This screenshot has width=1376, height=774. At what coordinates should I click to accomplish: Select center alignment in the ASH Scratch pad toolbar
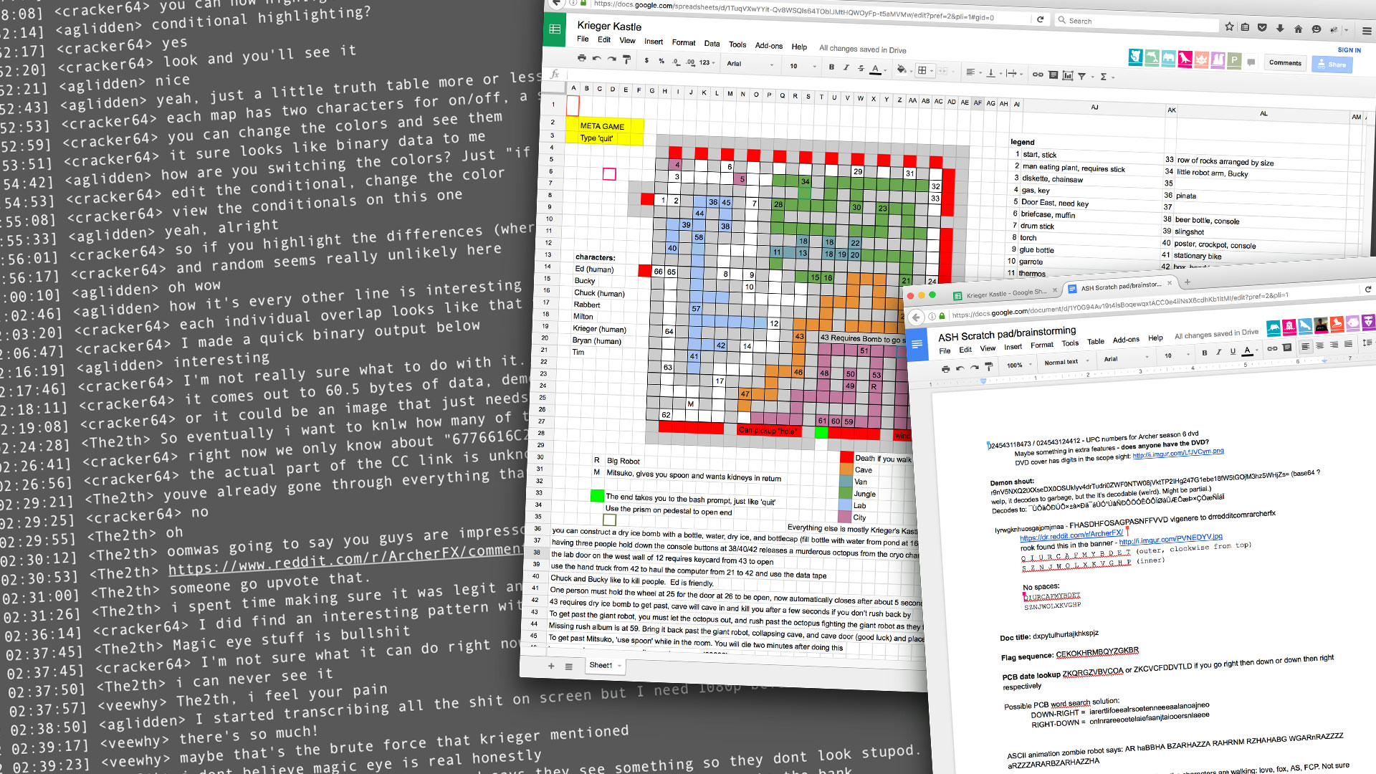click(1319, 345)
